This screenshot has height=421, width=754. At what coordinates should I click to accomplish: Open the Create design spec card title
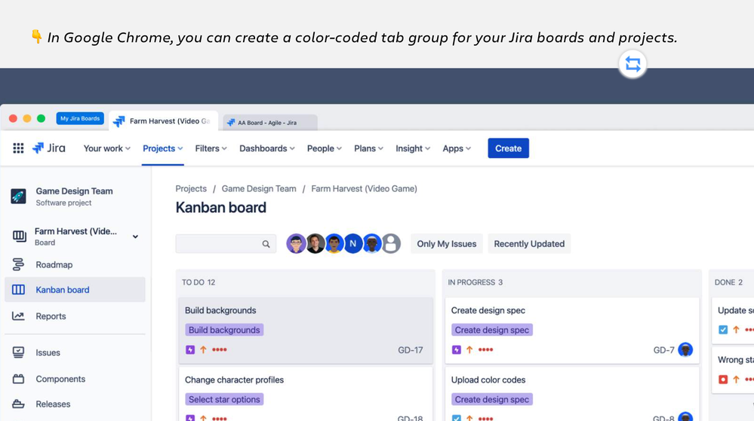pos(488,310)
